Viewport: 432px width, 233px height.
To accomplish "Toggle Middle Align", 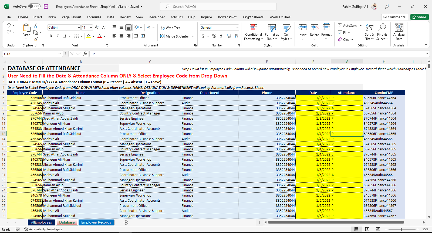I will click(122, 28).
